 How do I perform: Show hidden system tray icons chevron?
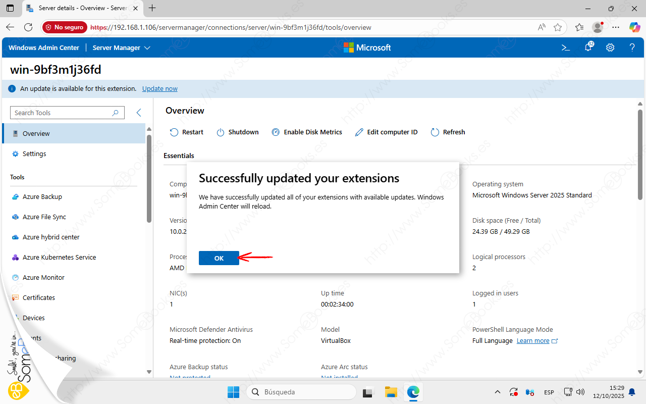click(x=498, y=392)
